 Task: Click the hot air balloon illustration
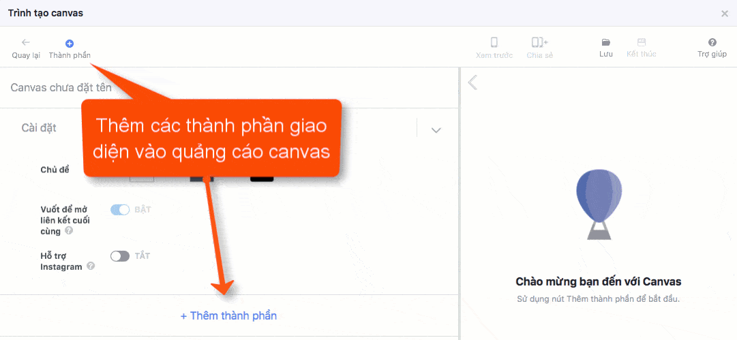pos(599,205)
